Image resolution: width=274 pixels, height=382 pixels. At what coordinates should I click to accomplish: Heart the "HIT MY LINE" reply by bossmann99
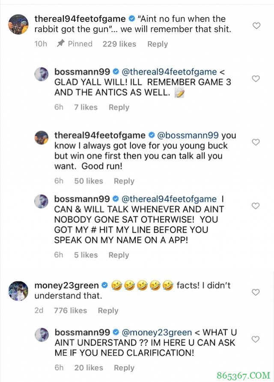256,206
